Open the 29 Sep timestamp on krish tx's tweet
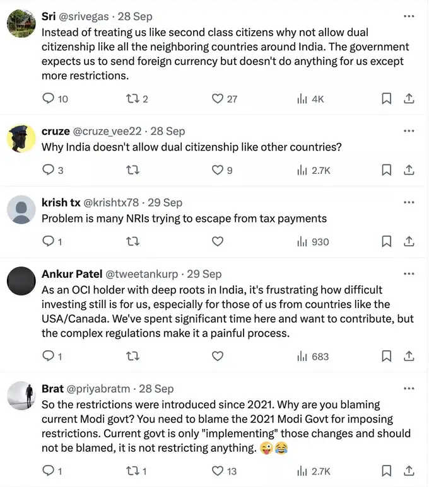 click(x=165, y=202)
